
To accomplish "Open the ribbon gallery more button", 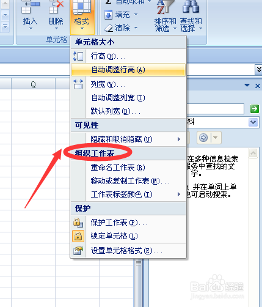I will pos(5,26).
